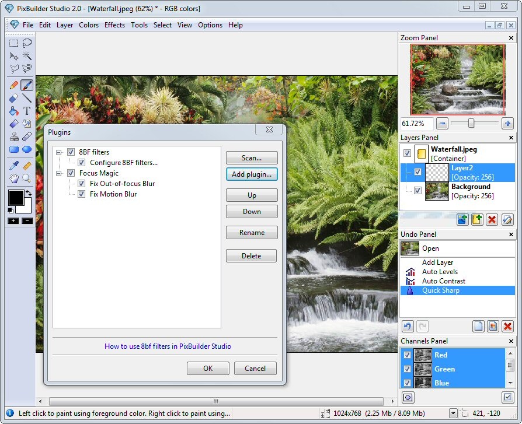Viewport: 522px width, 424px height.
Task: Click the Add plugin... button
Action: [x=252, y=174]
